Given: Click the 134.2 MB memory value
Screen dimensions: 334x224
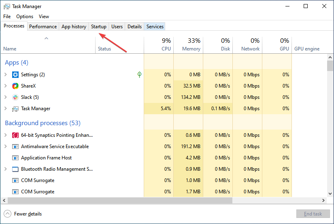Looking at the screenshot, I should (190, 97).
